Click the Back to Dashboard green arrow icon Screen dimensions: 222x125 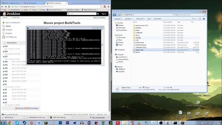tap(3, 23)
